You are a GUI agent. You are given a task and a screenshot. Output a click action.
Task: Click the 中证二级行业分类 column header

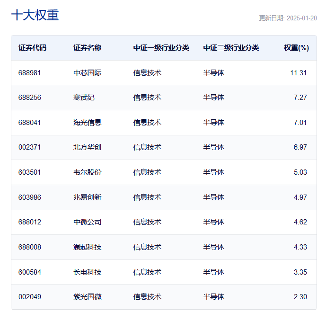tap(231, 48)
